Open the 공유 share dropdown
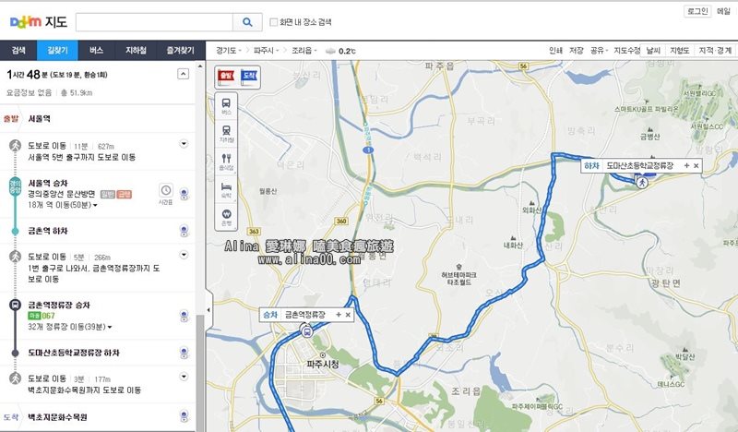738x432 pixels. (599, 51)
